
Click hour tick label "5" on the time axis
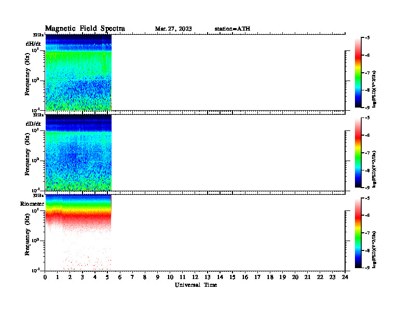click(107, 277)
